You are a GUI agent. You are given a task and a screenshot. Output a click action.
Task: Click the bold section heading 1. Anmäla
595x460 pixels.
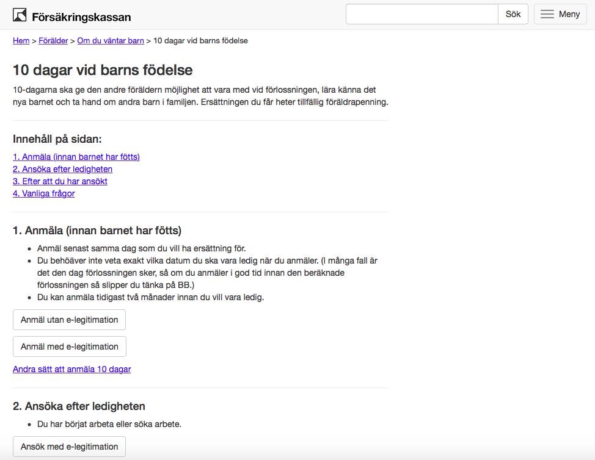coord(97,231)
